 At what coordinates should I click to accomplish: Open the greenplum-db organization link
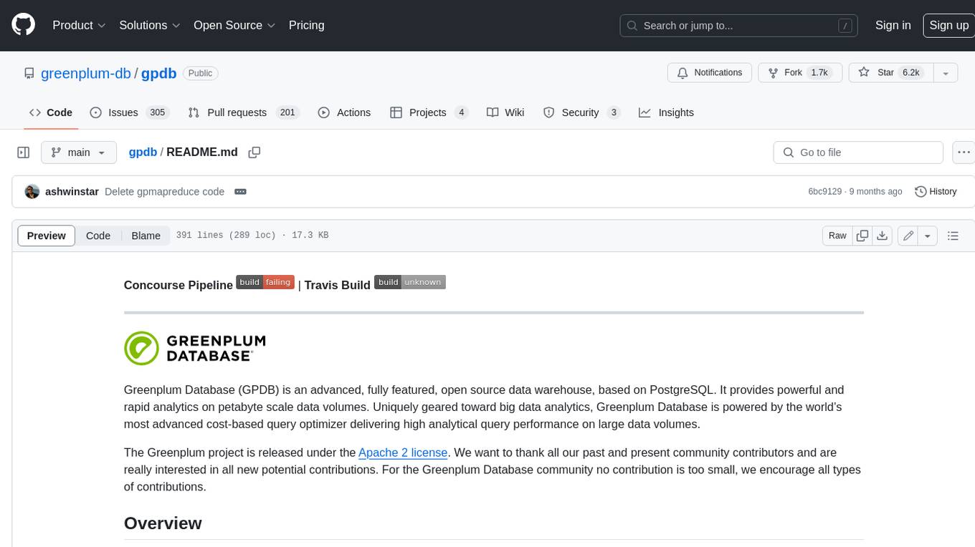point(86,73)
